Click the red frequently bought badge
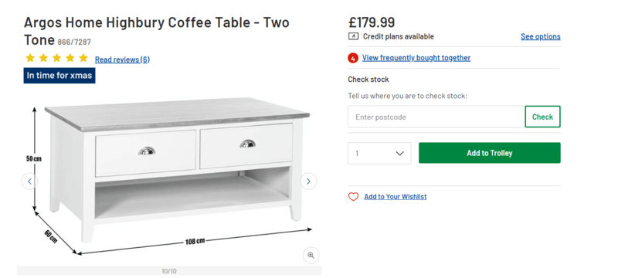The image size is (618, 278). [353, 58]
